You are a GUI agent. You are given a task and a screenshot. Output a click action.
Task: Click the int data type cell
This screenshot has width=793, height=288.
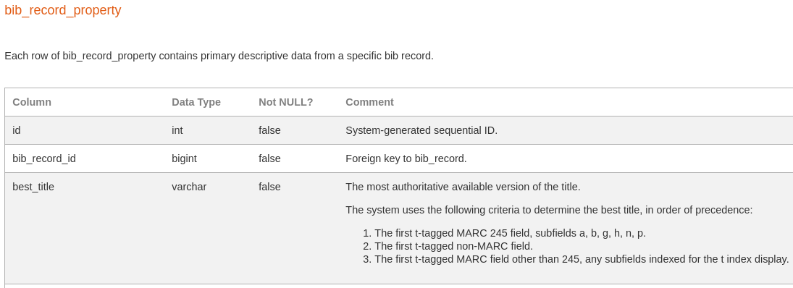tap(177, 130)
